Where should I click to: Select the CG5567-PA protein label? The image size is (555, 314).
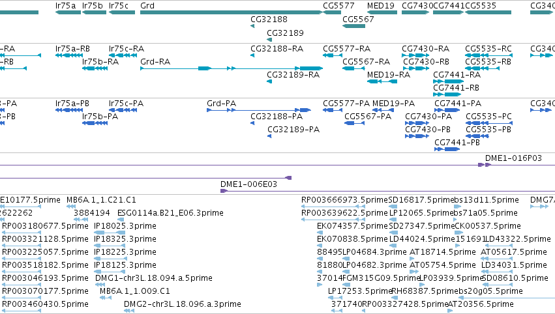[x=368, y=117]
